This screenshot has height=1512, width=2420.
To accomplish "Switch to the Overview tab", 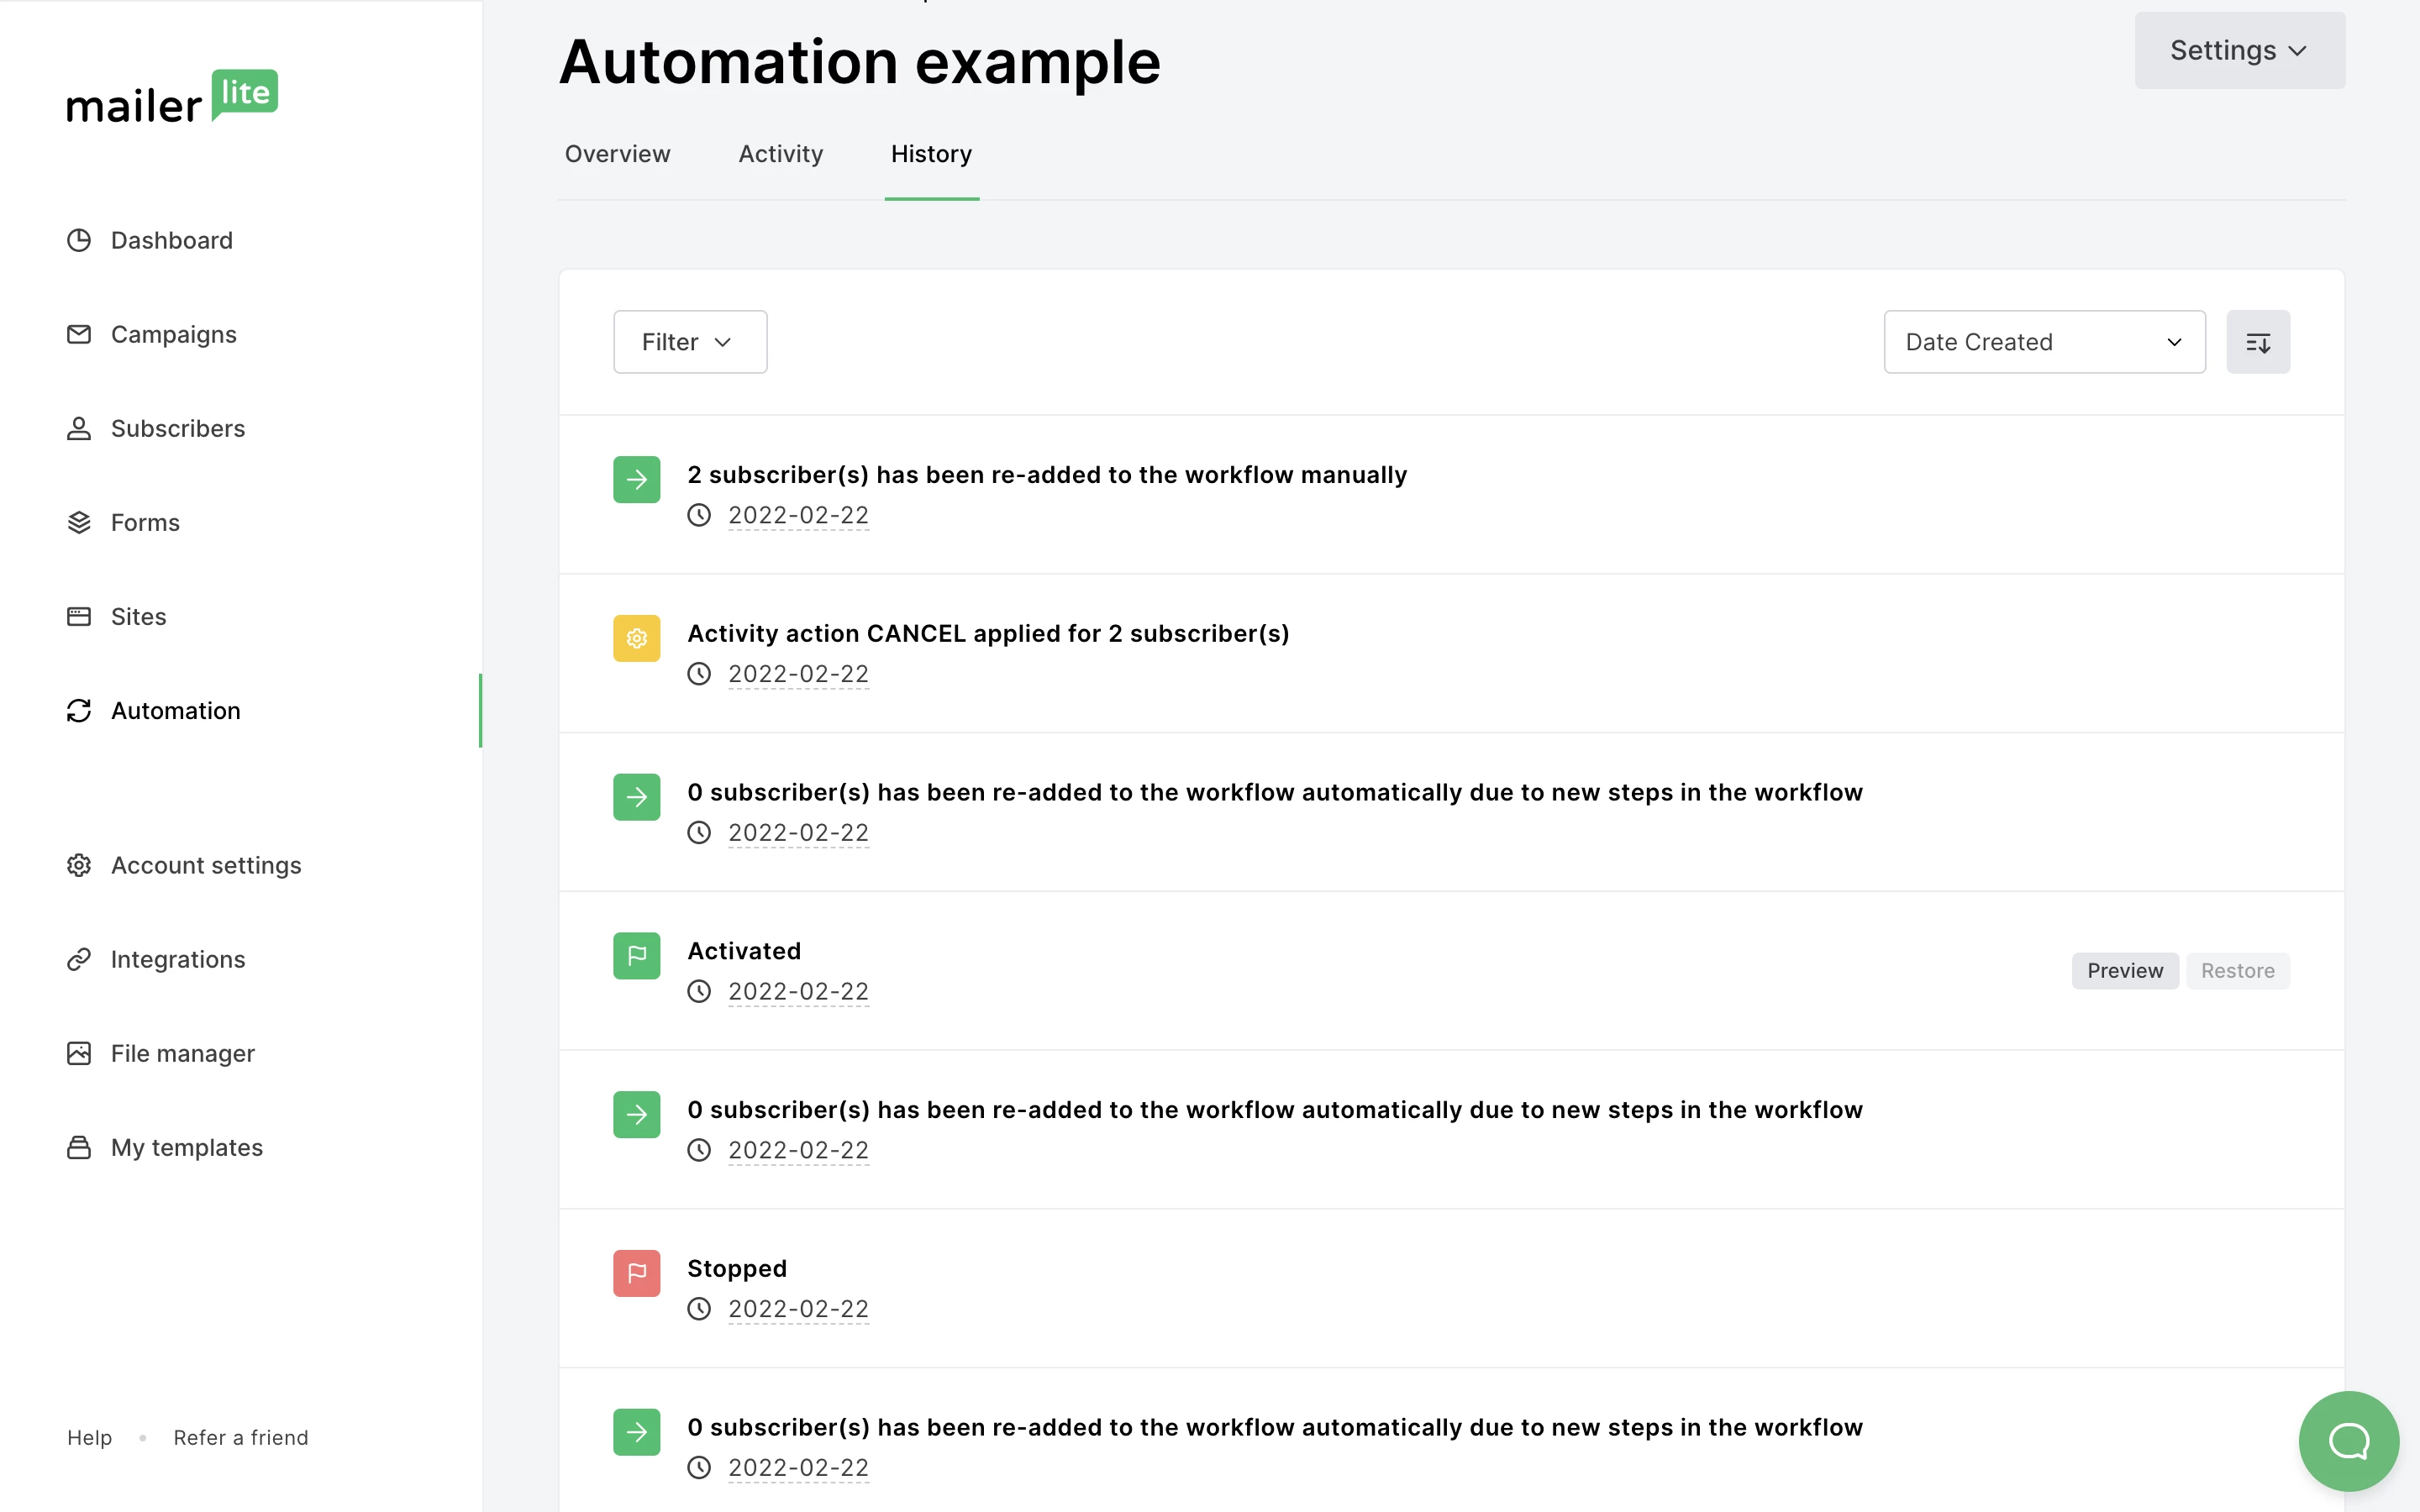I will pos(617,154).
